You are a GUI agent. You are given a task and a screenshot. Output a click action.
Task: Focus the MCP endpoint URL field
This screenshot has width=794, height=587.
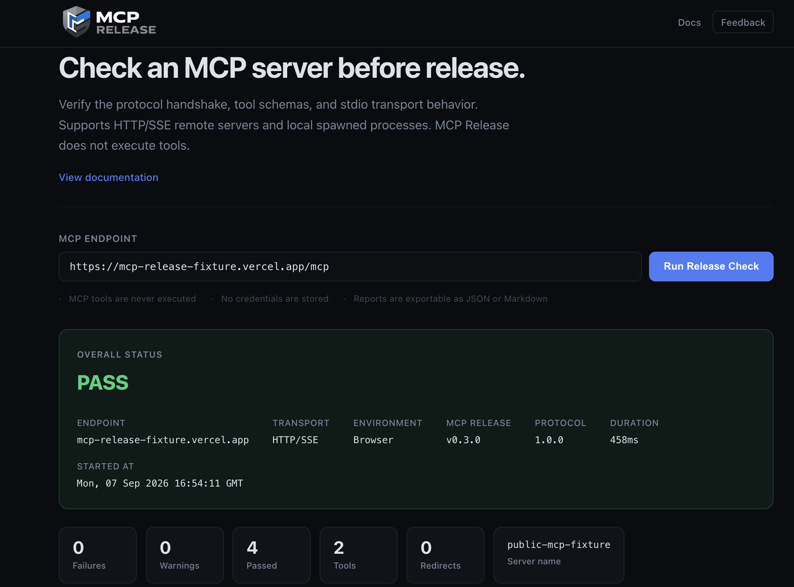pos(350,267)
